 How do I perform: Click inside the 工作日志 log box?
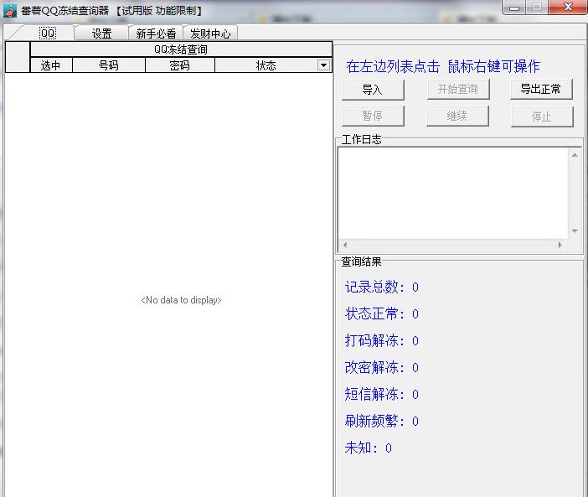click(453, 193)
